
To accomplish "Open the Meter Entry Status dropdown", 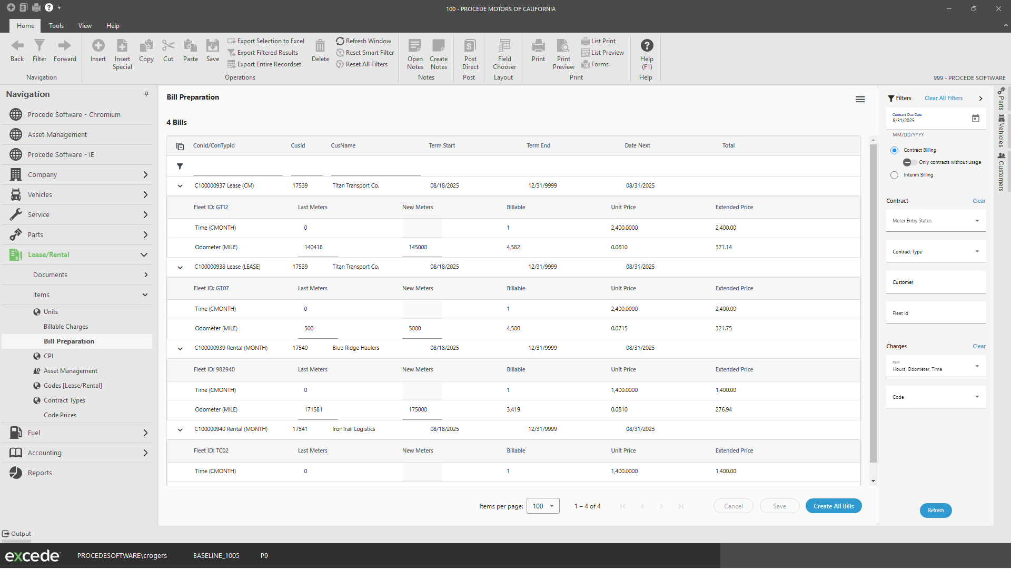I will pyautogui.click(x=935, y=221).
